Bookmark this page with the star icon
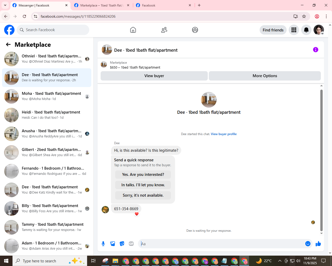Image resolution: width=332 pixels, height=266 pixels. [x=304, y=16]
